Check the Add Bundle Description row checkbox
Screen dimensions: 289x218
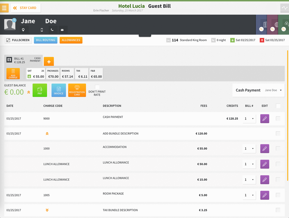pyautogui.click(x=278, y=134)
